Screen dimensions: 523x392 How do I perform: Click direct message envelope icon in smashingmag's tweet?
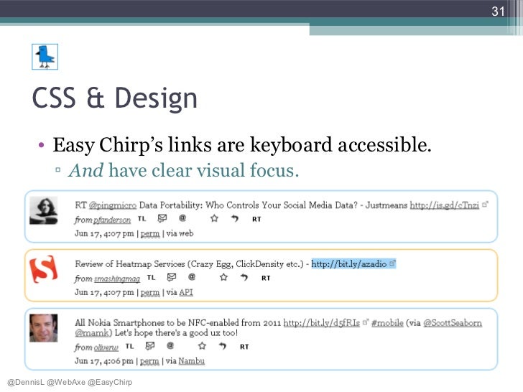click(x=172, y=277)
